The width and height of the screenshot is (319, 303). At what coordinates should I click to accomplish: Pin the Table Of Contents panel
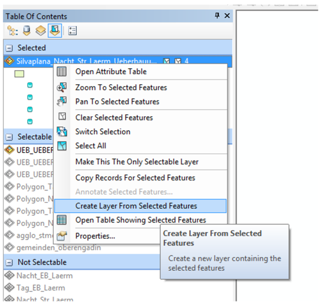click(x=217, y=16)
